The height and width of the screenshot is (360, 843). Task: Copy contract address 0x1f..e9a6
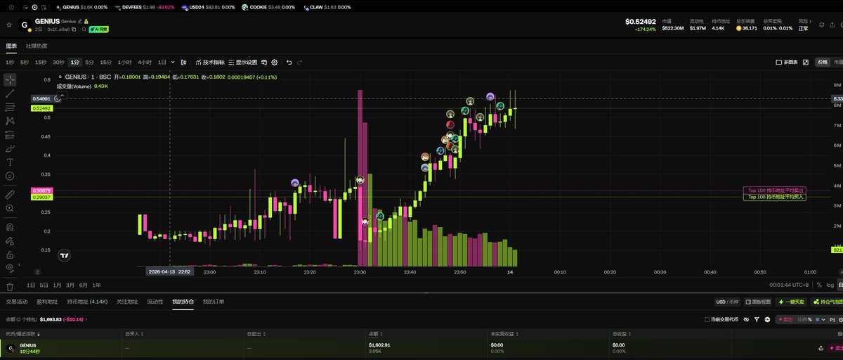pyautogui.click(x=74, y=30)
